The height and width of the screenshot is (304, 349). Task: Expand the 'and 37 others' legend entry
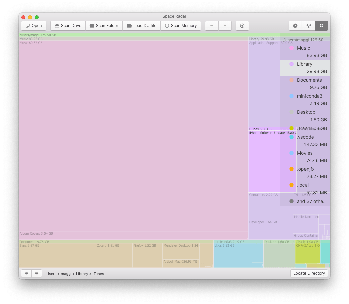tap(311, 201)
